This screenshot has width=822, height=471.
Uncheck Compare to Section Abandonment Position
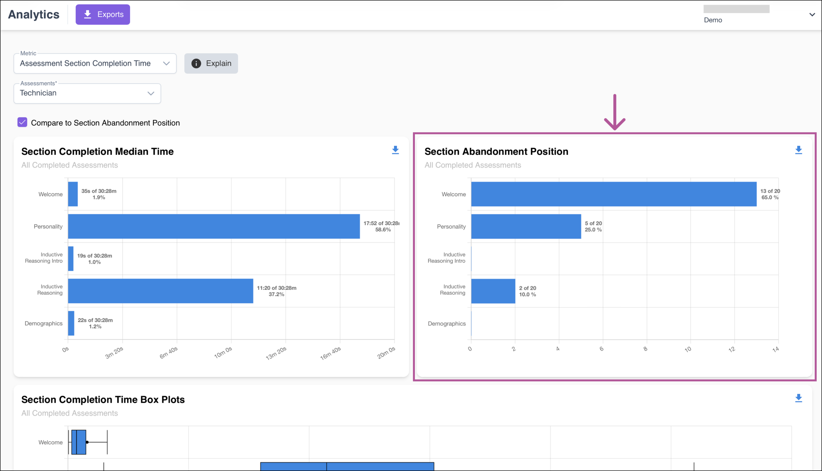coord(22,122)
